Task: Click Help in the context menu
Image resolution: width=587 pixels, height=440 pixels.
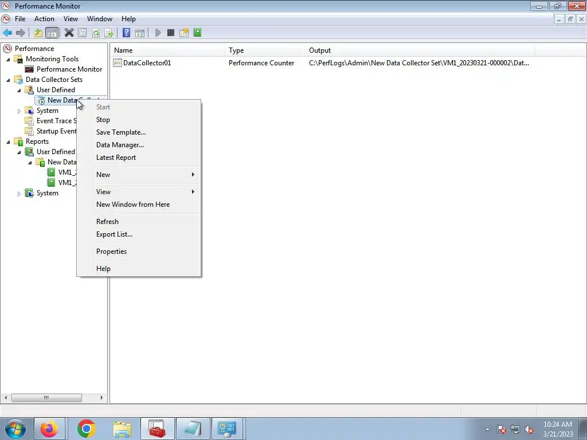Action: tap(139, 269)
